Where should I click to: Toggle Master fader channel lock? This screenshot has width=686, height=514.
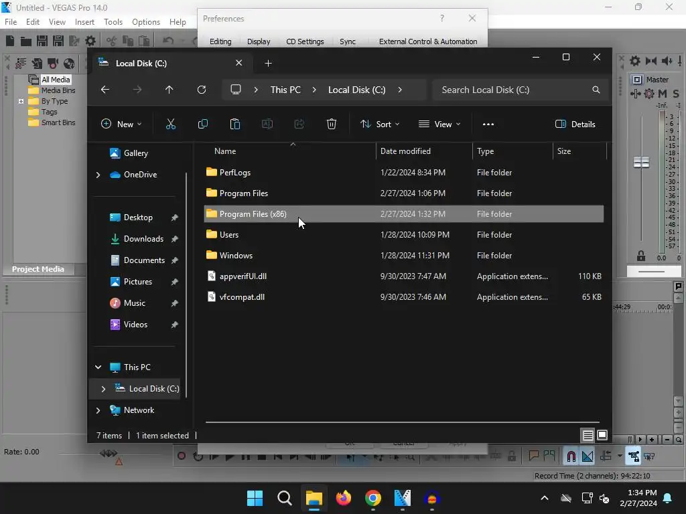641,256
